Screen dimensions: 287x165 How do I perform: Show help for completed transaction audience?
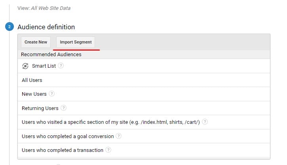coord(108,150)
